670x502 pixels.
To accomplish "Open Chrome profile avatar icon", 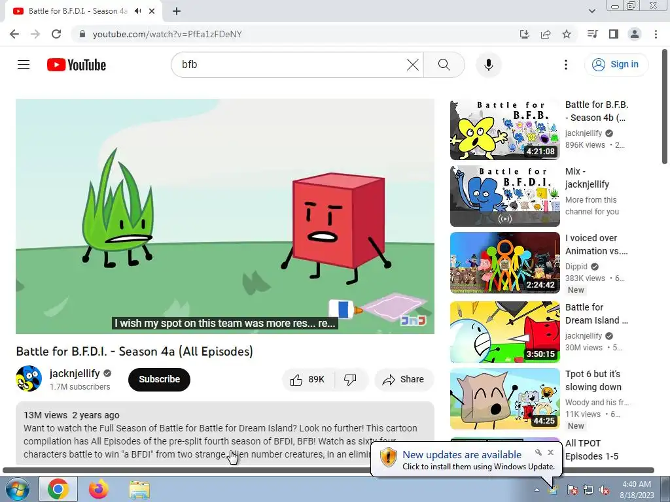I will coord(635,34).
